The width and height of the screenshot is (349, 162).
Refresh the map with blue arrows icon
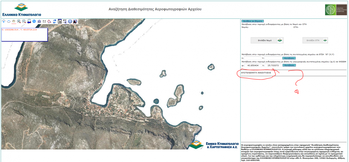tap(54, 21)
